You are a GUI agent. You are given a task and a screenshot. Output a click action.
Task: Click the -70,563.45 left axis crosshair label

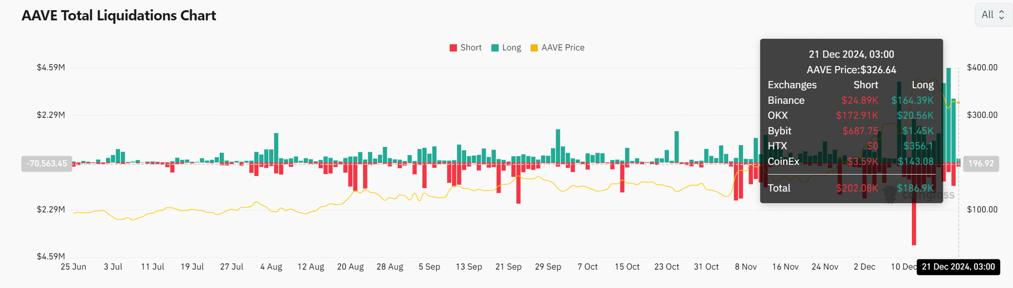pos(47,163)
